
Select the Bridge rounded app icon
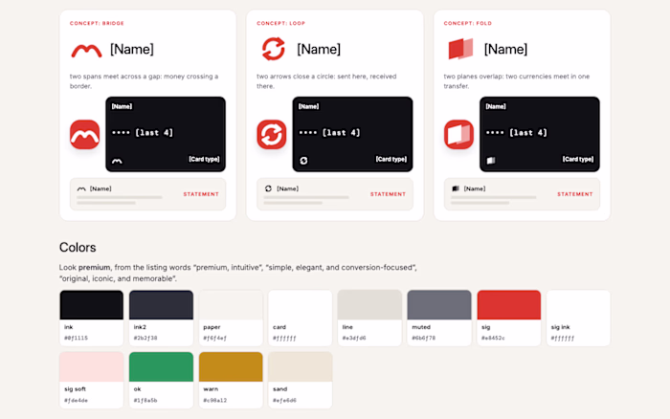[x=84, y=135]
